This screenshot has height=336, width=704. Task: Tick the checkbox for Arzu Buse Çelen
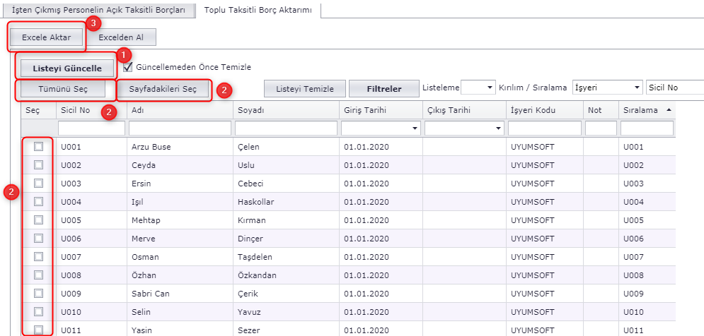pyautogui.click(x=39, y=147)
